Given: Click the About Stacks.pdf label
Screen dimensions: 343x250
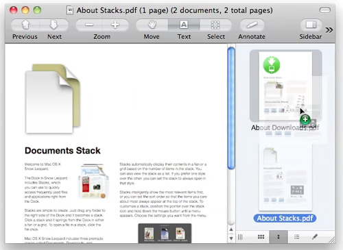Looking at the screenshot, I should (x=285, y=218).
